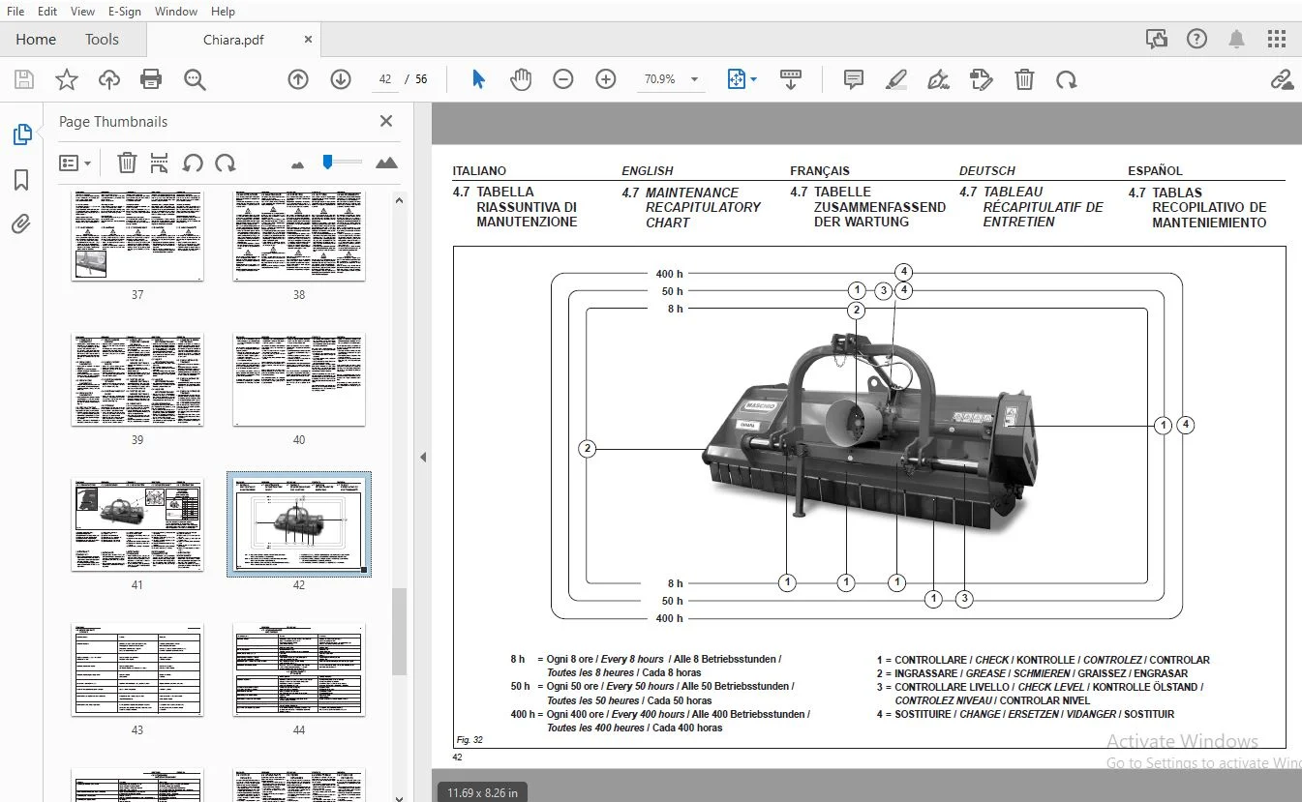
Task: Go to next page with the down arrow
Action: tap(341, 79)
